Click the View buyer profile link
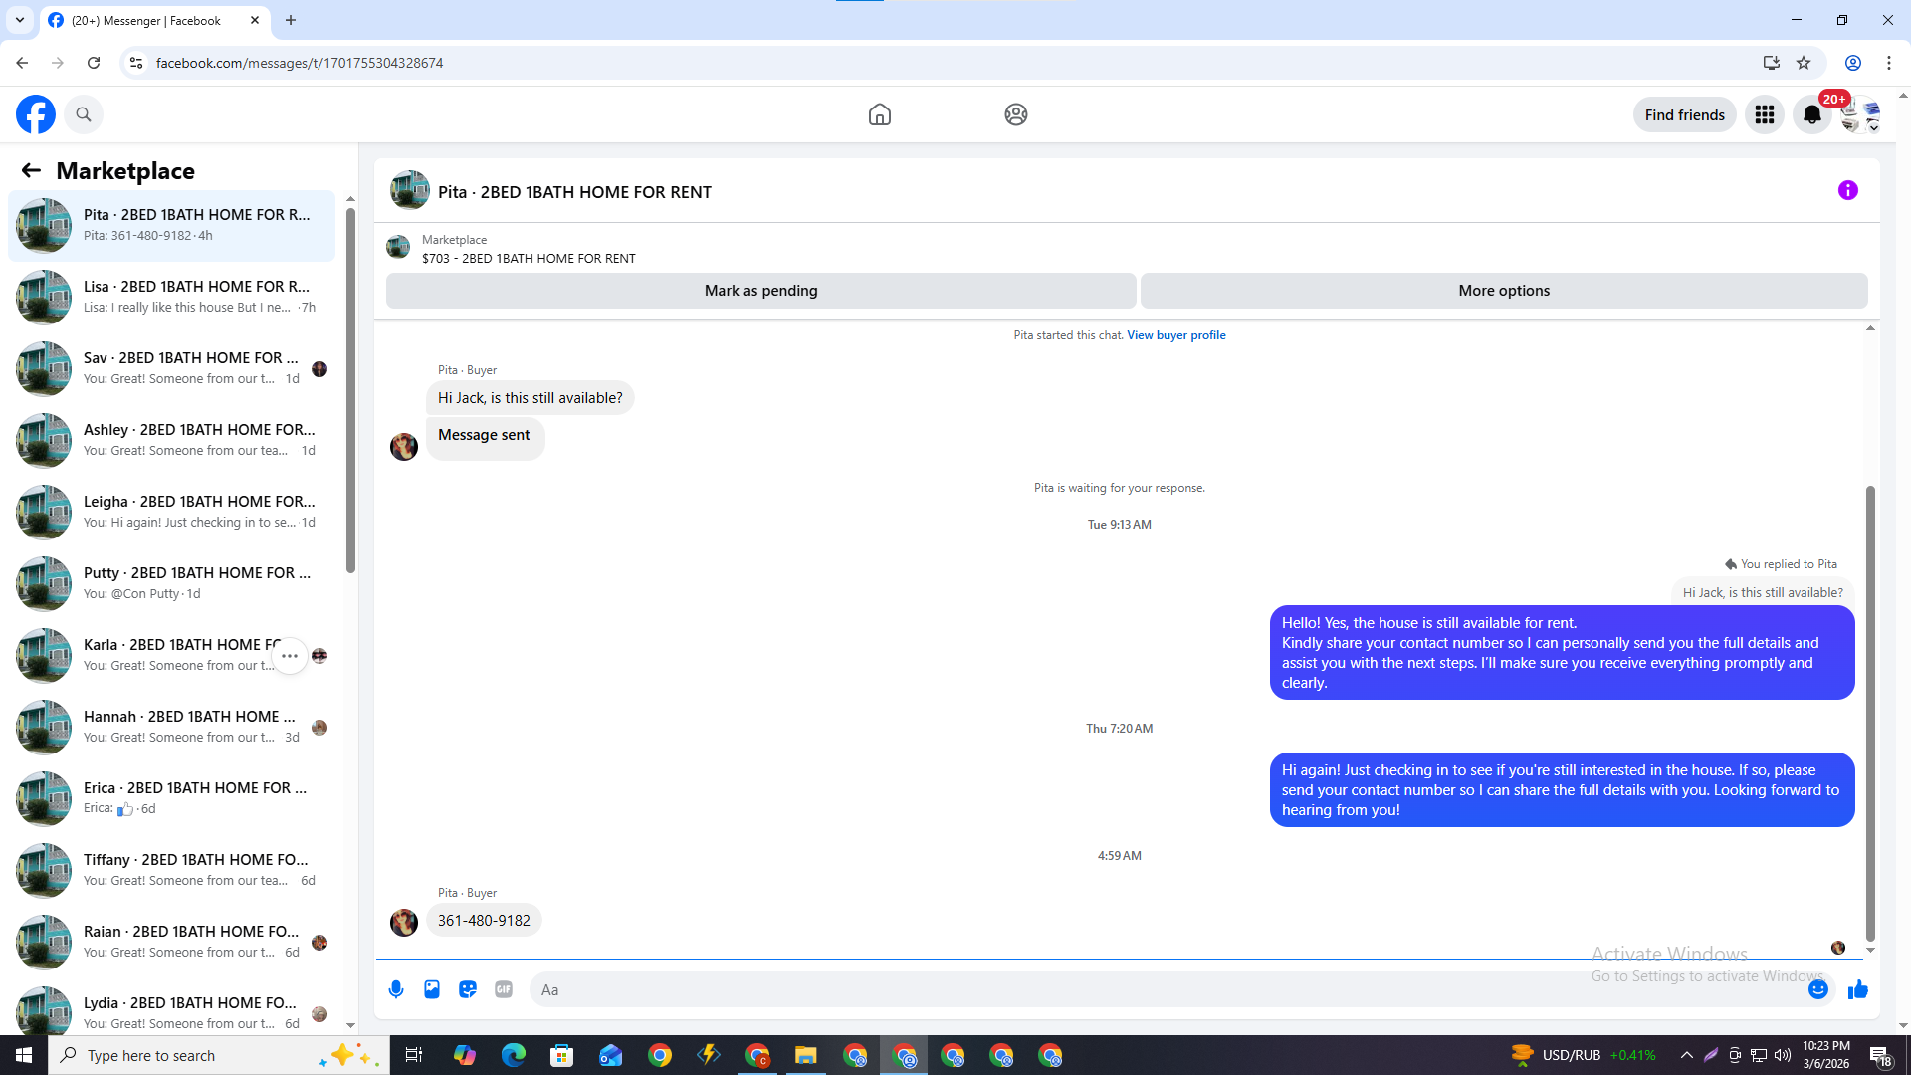The image size is (1911, 1075). [x=1175, y=335]
